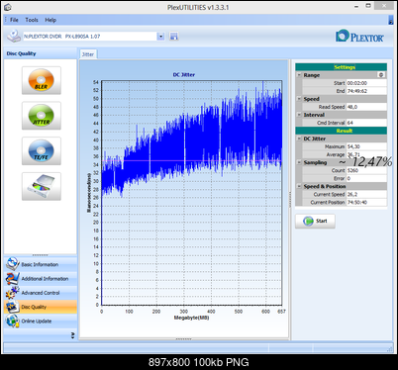
Task: Click the Read Speed value field
Action: 366,107
